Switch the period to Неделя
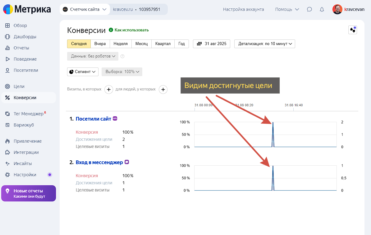The width and height of the screenshot is (371, 235). click(121, 44)
